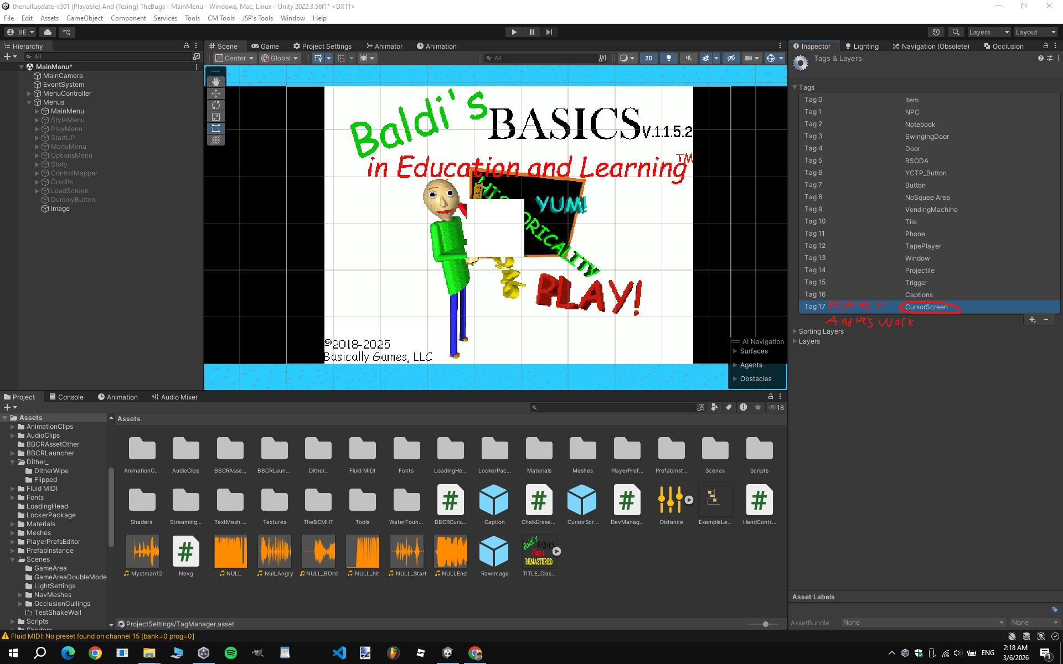Open Spotify from the taskbar
Image resolution: width=1063 pixels, height=664 pixels.
point(231,653)
